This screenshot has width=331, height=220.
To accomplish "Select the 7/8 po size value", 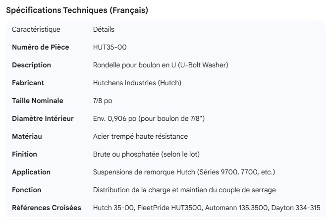I will tap(103, 101).
